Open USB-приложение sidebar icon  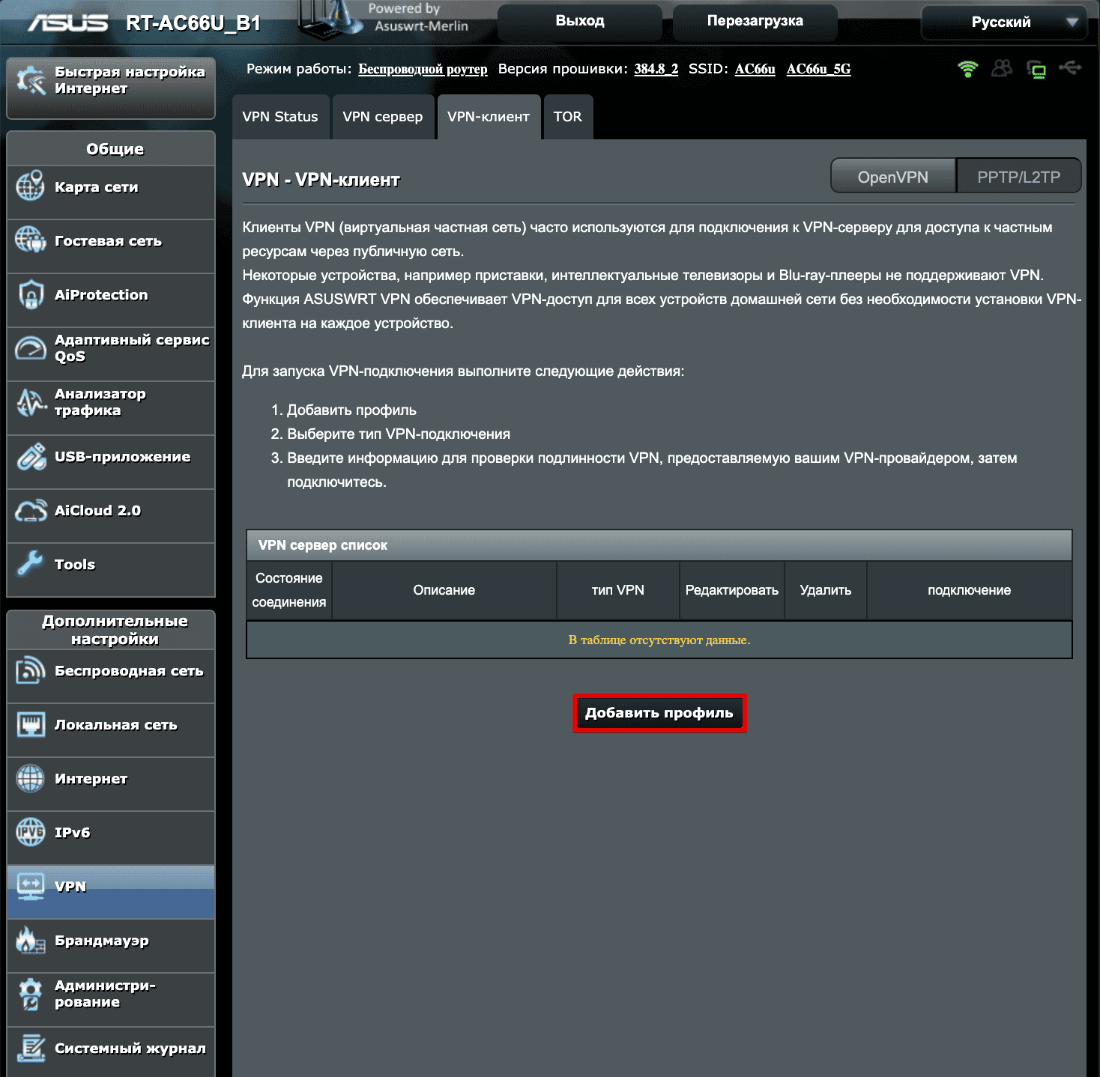[x=31, y=457]
